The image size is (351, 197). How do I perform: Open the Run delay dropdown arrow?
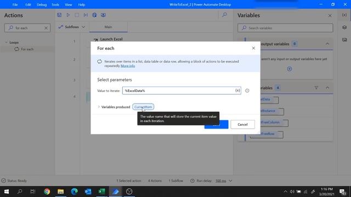[x=230, y=181]
